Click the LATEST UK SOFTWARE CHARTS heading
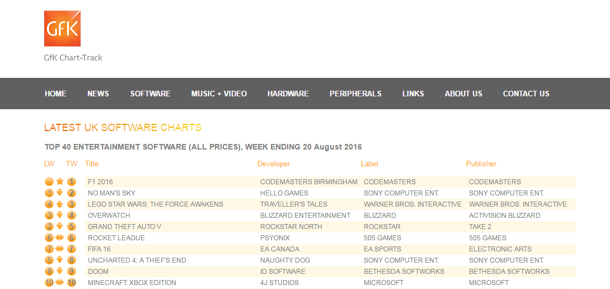This screenshot has height=289, width=610. point(123,127)
